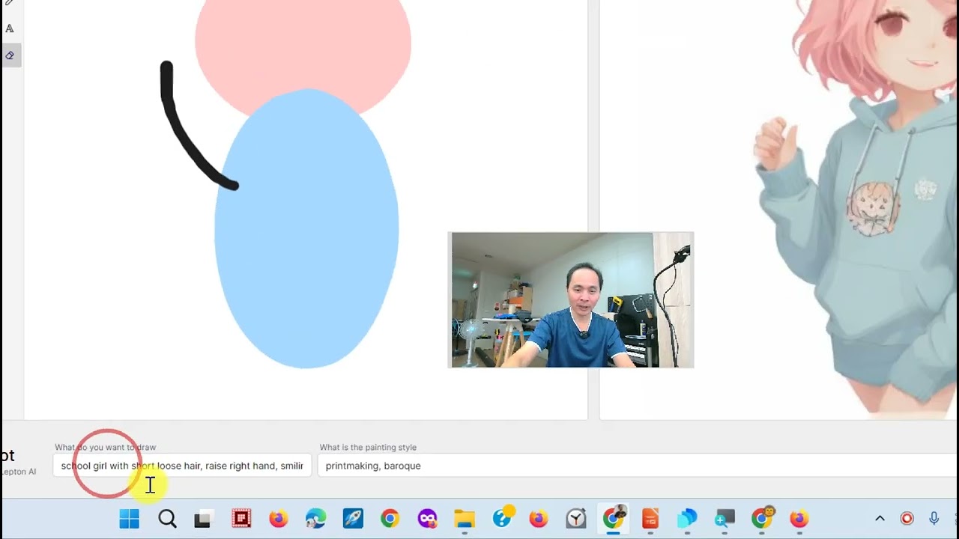Select the blue ellipse on the canvas
The width and height of the screenshot is (959, 539).
point(306,228)
